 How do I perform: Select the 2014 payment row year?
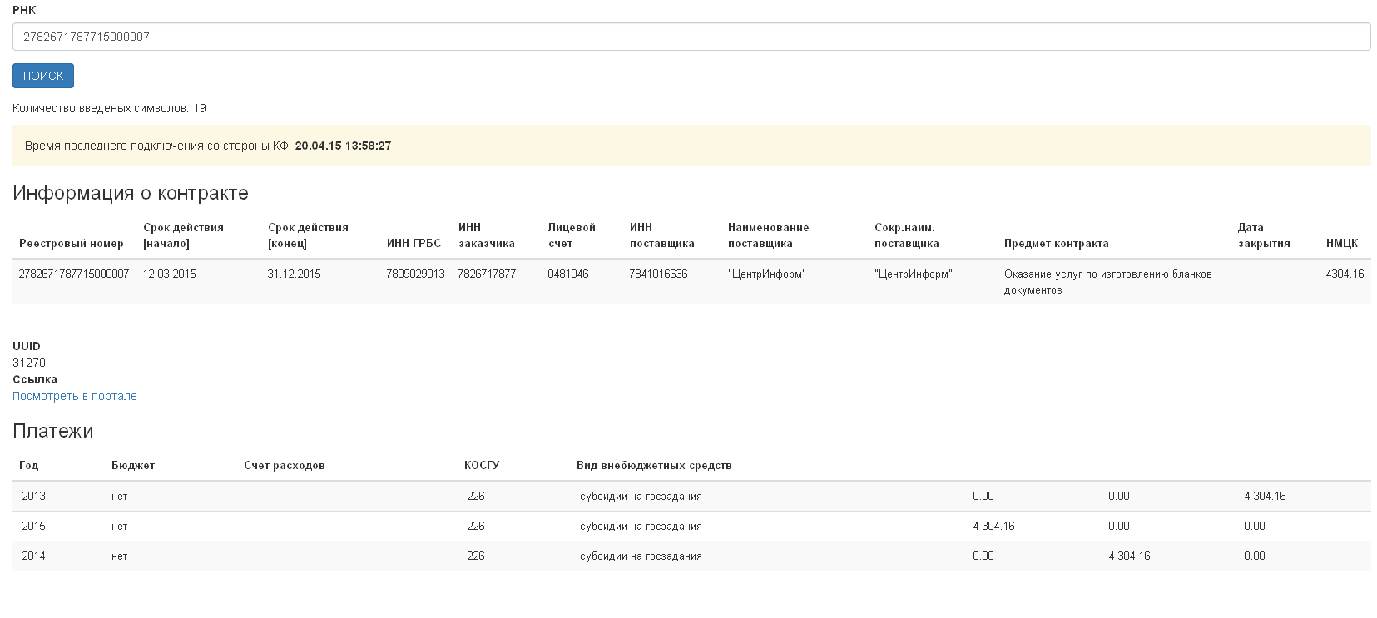[34, 556]
